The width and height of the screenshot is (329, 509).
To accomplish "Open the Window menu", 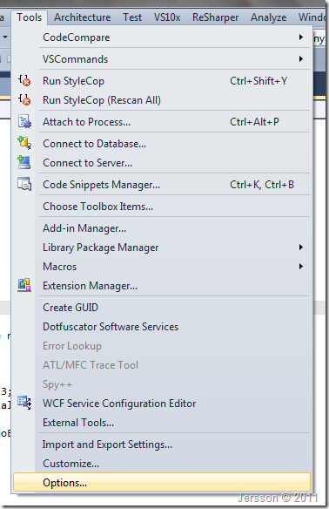I will click(312, 17).
